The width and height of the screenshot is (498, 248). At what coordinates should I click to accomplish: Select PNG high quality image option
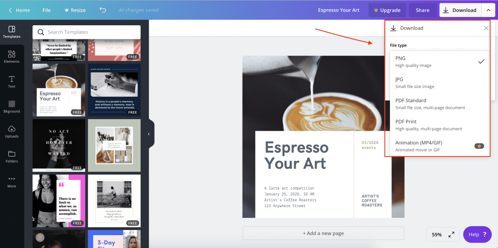click(x=437, y=62)
